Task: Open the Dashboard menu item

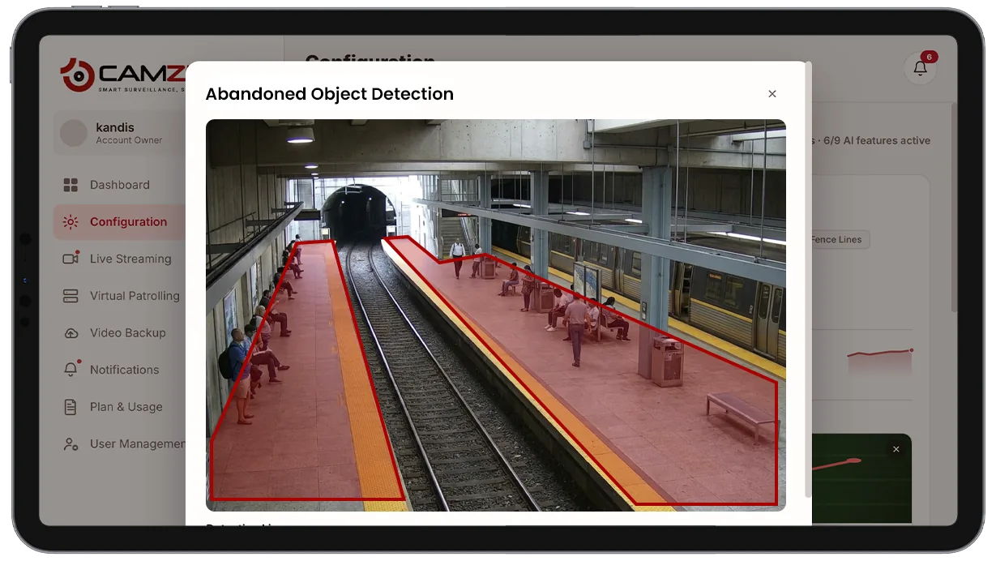Action: pos(120,185)
